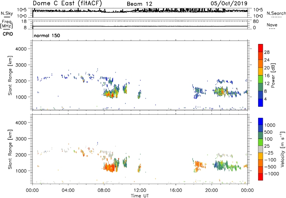
Task: Click the "10^5" tick beside N.Sky
Action: pos(22,10)
